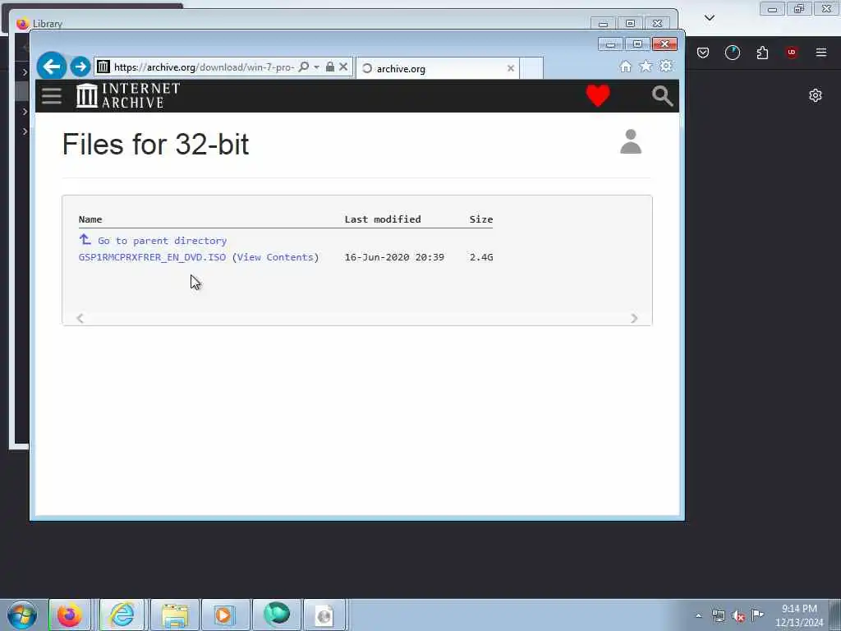Go back with the IE back arrow
This screenshot has height=631, width=841.
[x=52, y=67]
